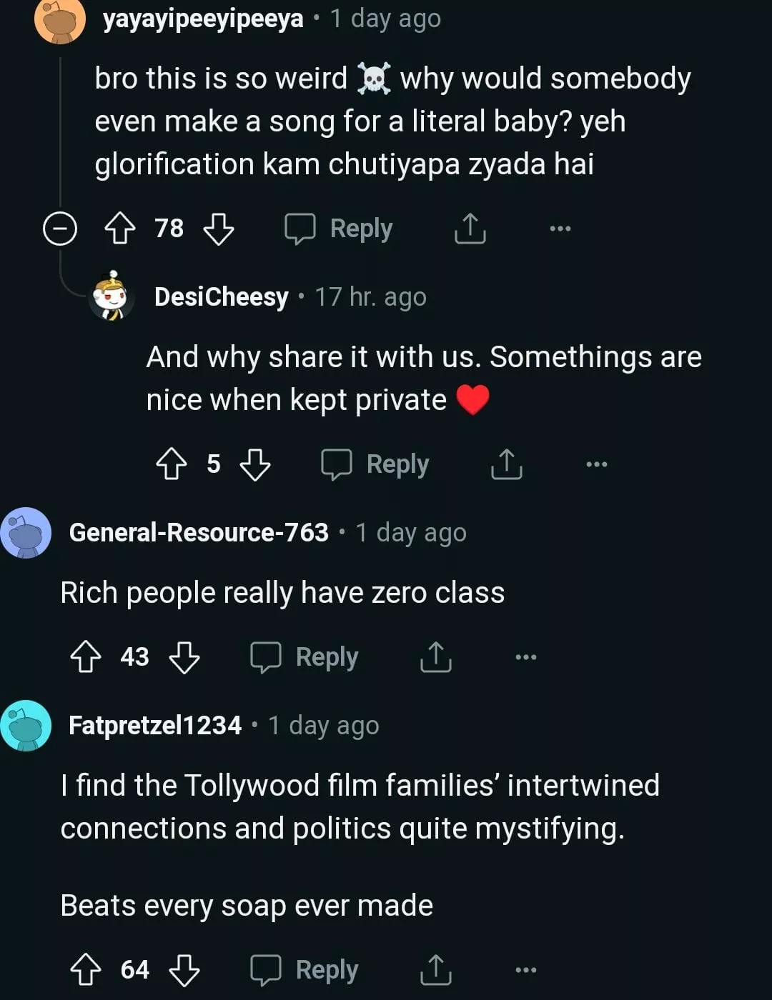Share DesiCheesy's reply
This screenshot has height=1000, width=772.
coord(507,464)
